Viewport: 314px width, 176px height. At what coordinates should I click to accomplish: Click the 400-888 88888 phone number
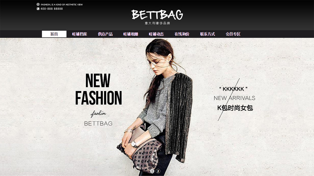[x=52, y=9]
